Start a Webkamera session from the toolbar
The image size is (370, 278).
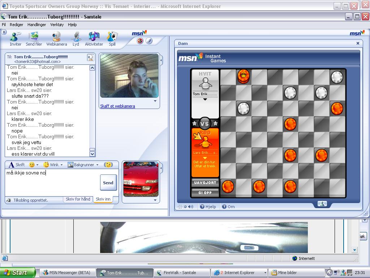click(57, 39)
